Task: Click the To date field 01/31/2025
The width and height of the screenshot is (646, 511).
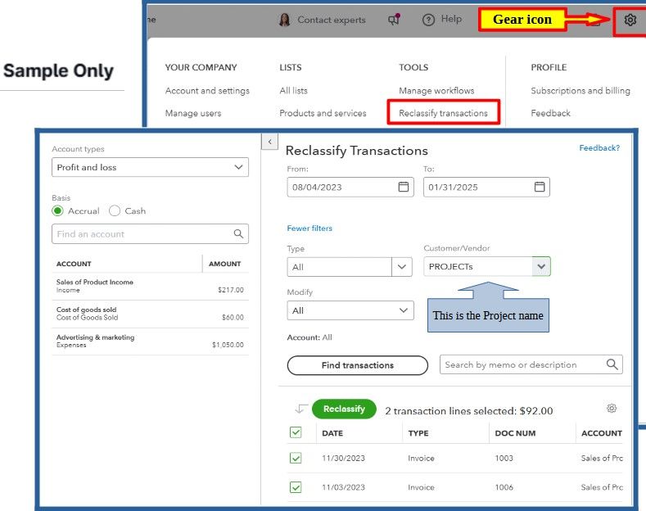Action: [x=486, y=187]
